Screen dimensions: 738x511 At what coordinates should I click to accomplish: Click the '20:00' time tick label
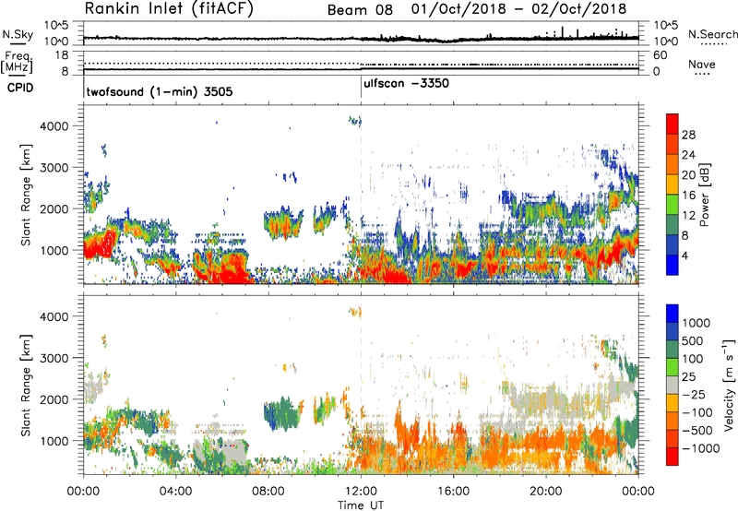(x=546, y=492)
